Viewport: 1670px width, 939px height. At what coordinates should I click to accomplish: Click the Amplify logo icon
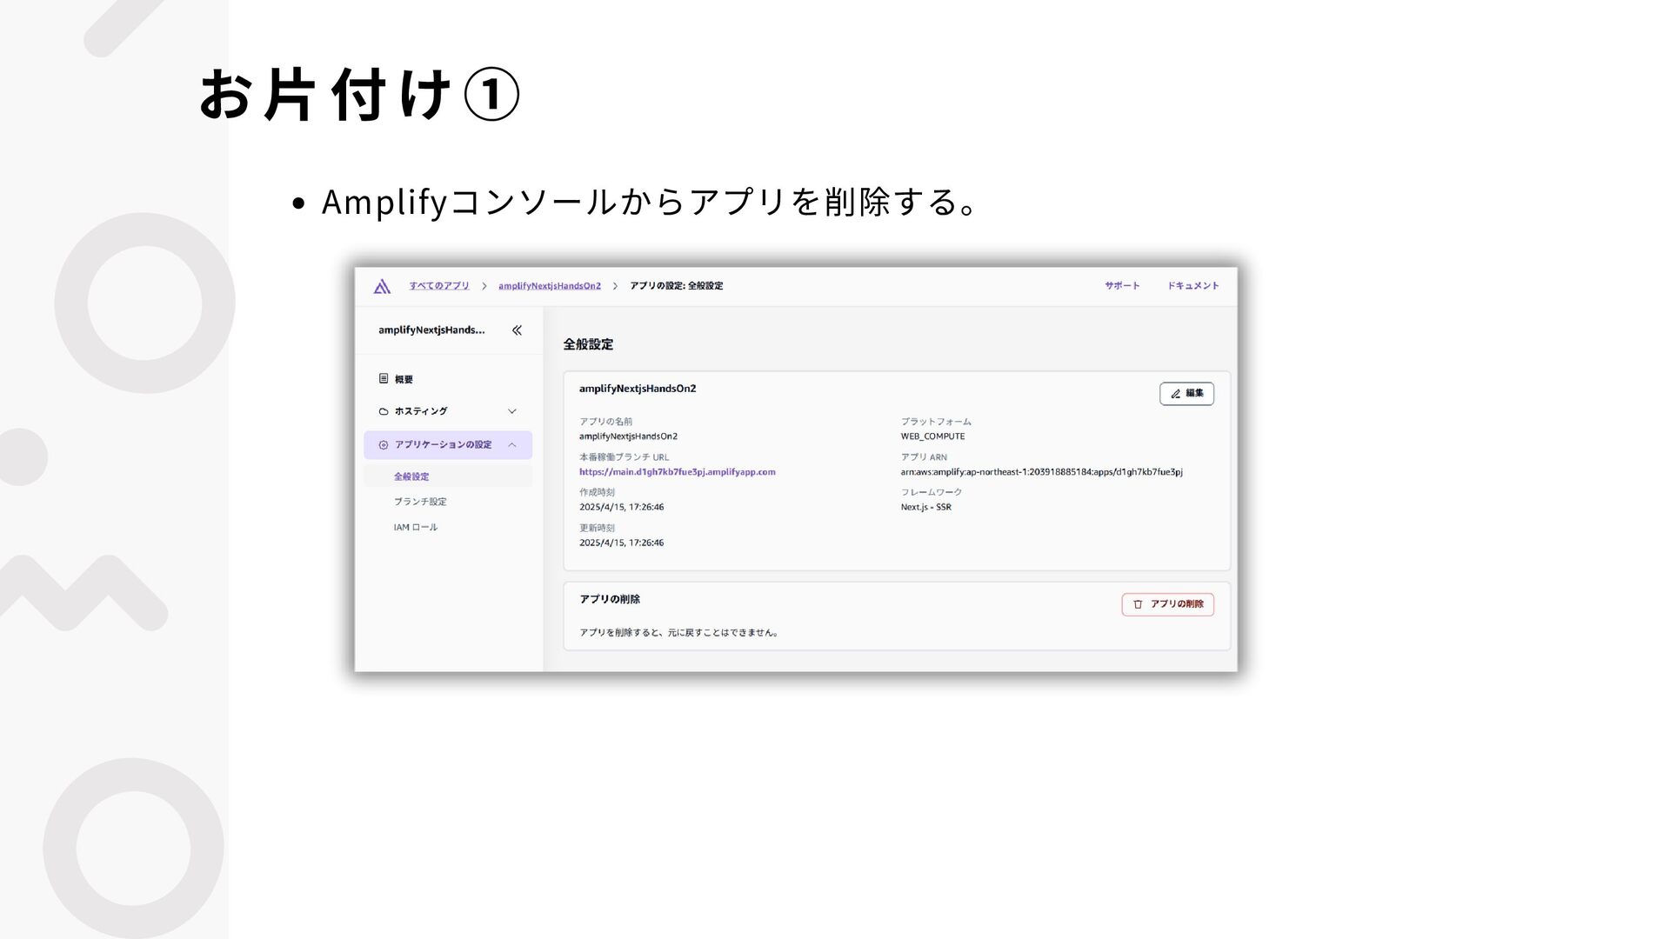[382, 286]
